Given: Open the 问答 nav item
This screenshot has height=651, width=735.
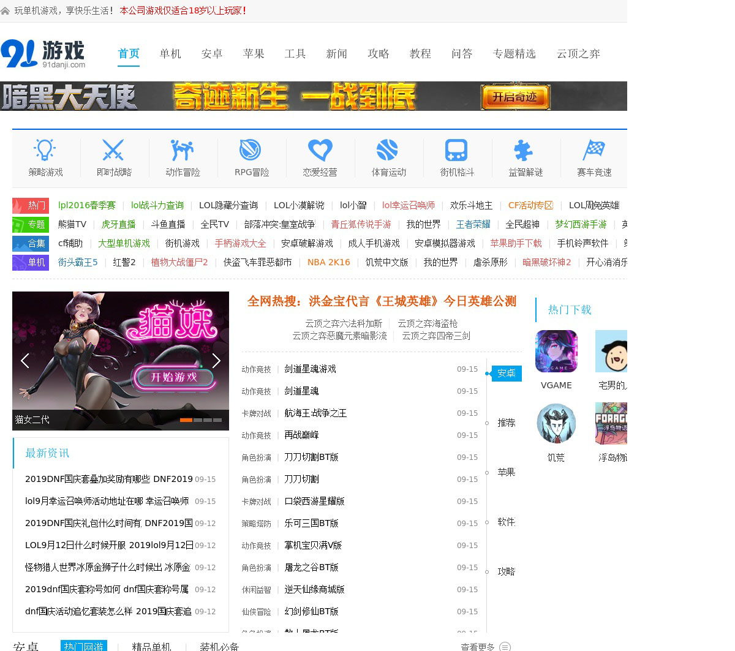Looking at the screenshot, I should (462, 54).
